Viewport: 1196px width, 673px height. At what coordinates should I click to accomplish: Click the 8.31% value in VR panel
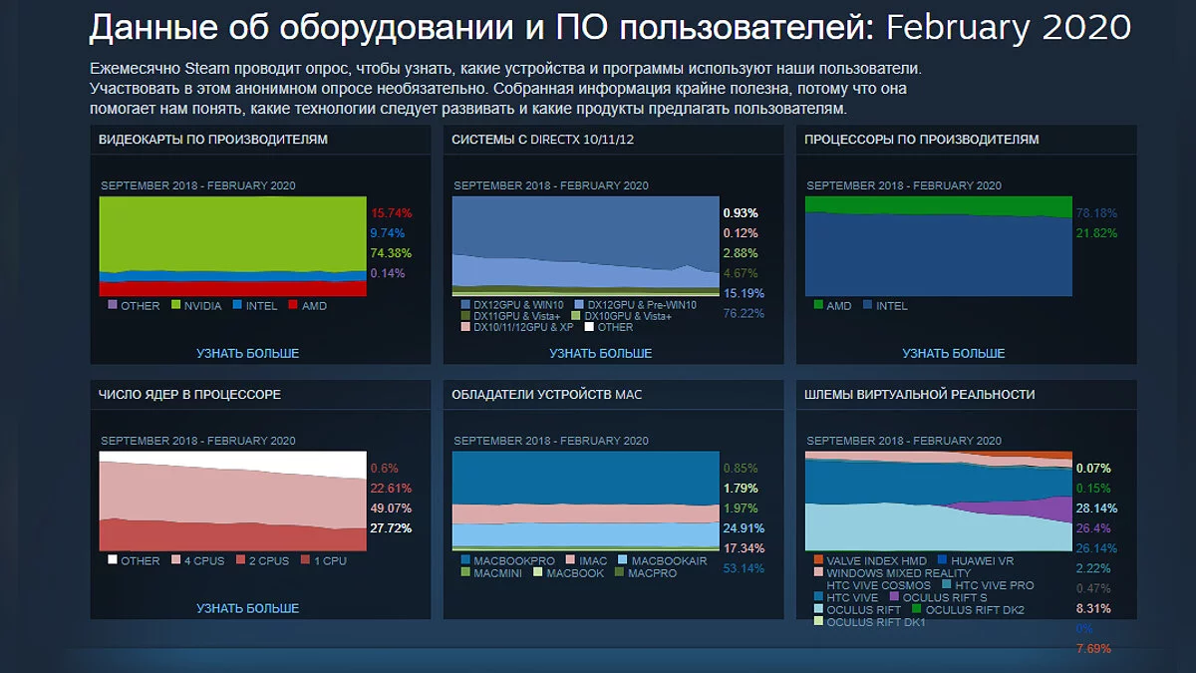(x=1093, y=607)
